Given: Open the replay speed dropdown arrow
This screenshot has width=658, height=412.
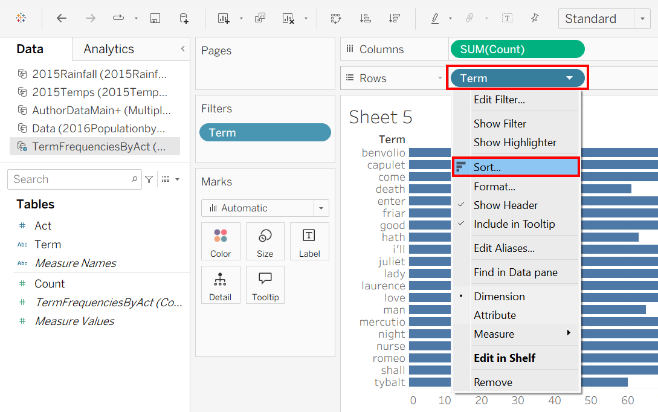Looking at the screenshot, I should [x=136, y=19].
